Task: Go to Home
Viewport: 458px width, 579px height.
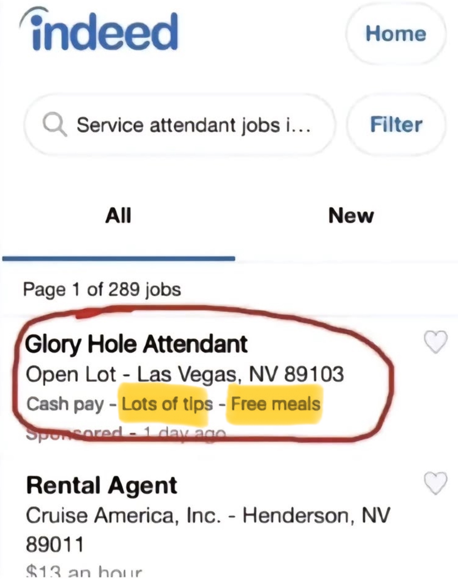Action: [396, 34]
